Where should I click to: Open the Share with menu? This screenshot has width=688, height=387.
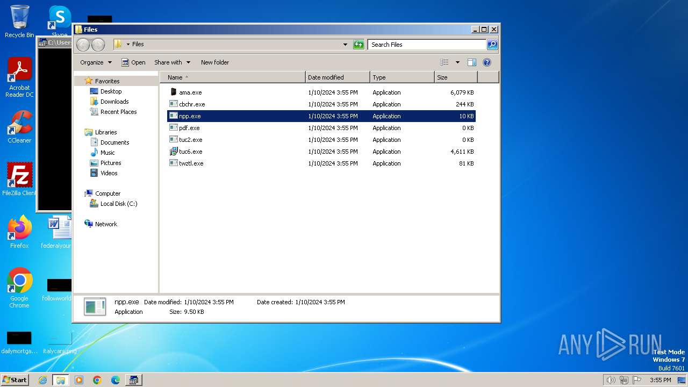pyautogui.click(x=171, y=62)
